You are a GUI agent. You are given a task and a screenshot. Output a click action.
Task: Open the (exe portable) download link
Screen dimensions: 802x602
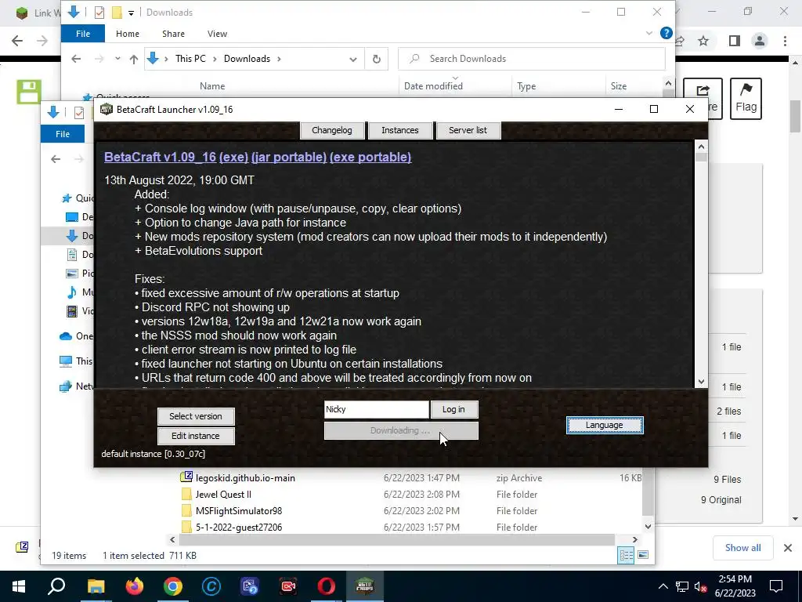pos(370,157)
